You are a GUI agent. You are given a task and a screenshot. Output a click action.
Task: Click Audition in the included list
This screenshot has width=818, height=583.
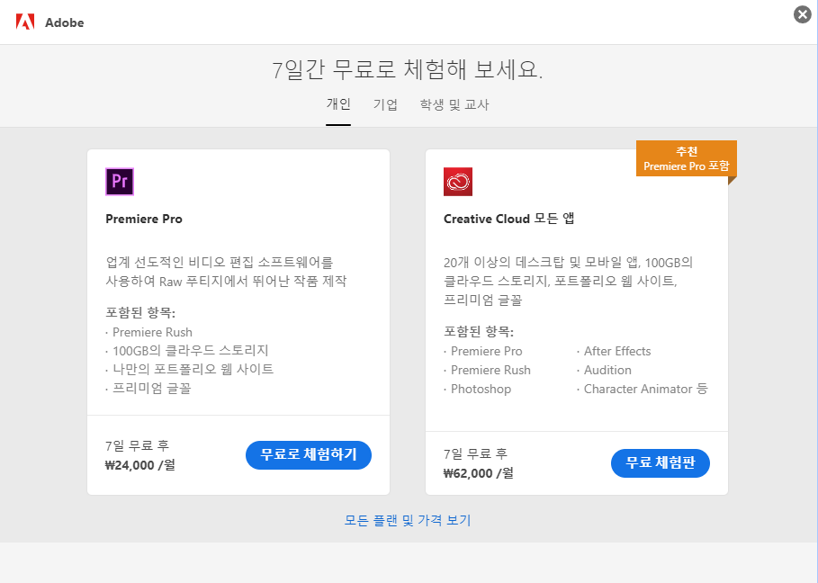coord(607,370)
